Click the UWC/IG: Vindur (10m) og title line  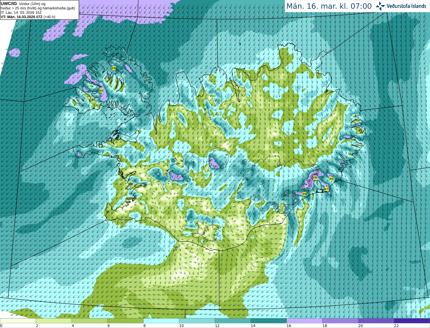(23, 4)
